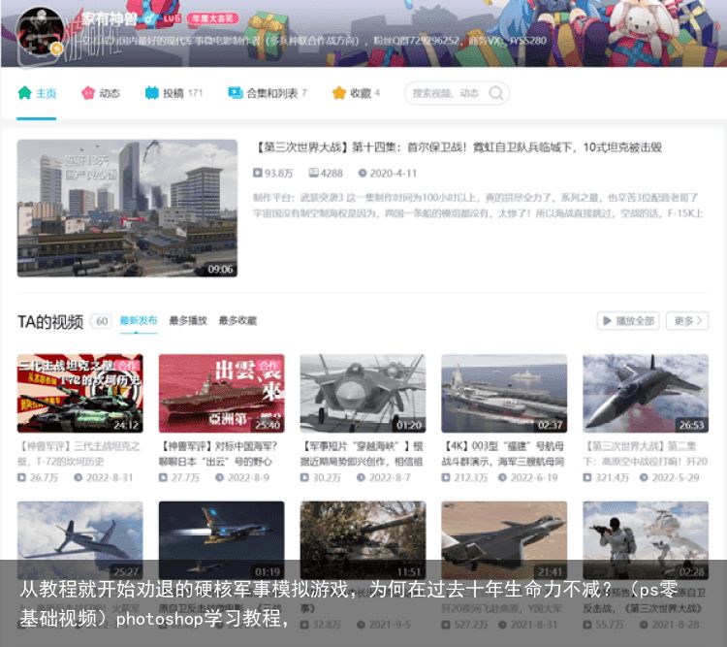Click the view count 27.7万
Screen dimensions: 727x647
point(179,477)
